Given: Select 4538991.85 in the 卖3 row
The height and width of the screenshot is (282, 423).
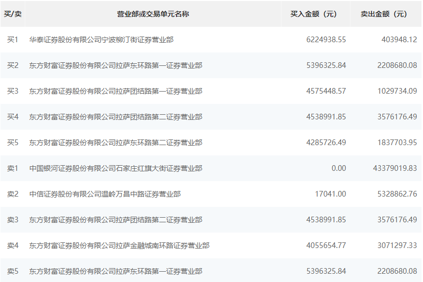Looking at the screenshot, I should 326,220.
